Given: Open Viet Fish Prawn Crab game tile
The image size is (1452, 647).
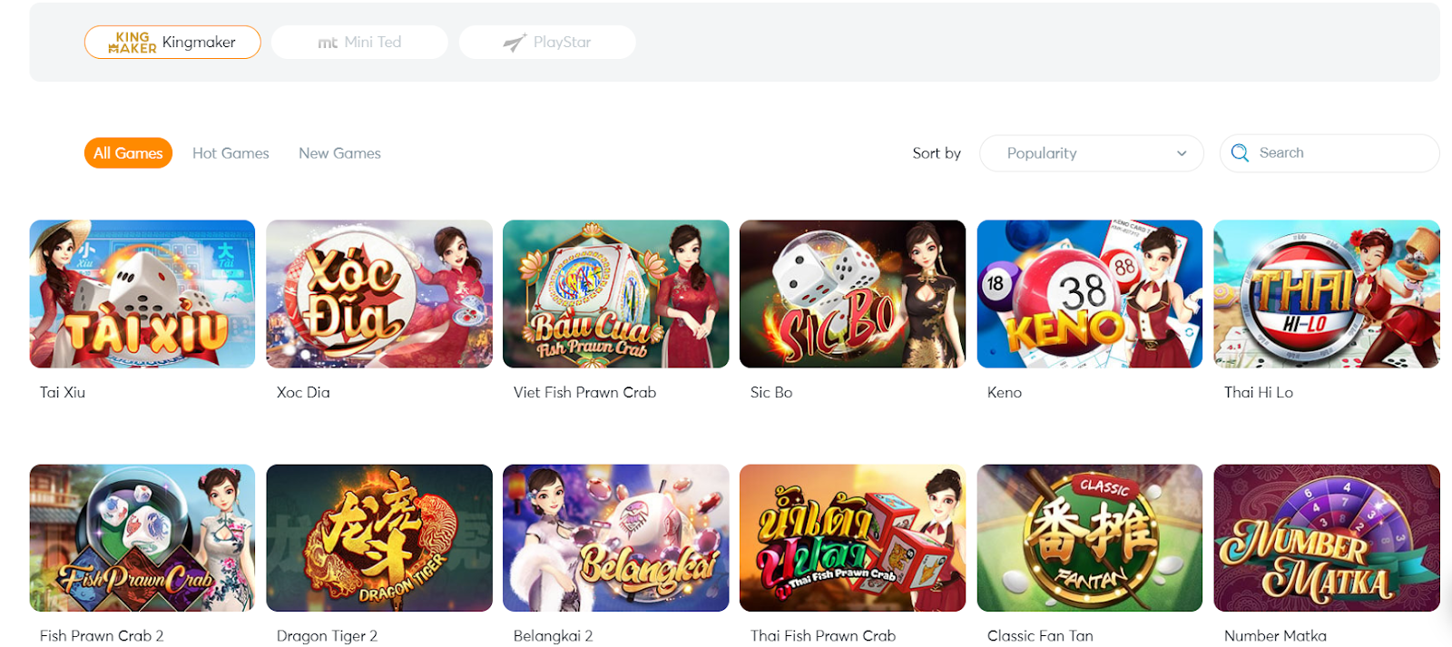Looking at the screenshot, I should click(x=616, y=294).
